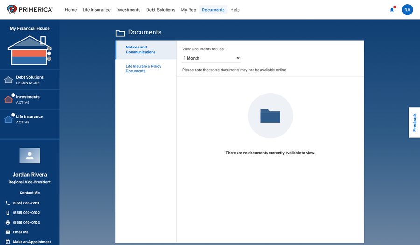Click the some documents not available note

click(x=235, y=70)
